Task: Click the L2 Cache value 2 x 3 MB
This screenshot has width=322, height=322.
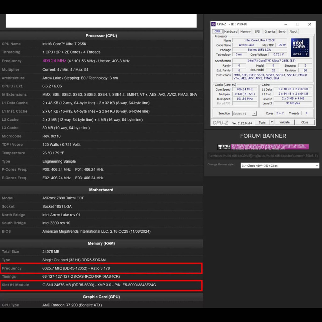Action: (92, 120)
